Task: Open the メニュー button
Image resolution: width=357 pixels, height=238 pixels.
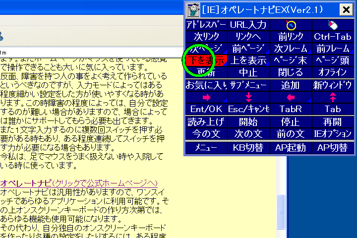Action: point(206,148)
